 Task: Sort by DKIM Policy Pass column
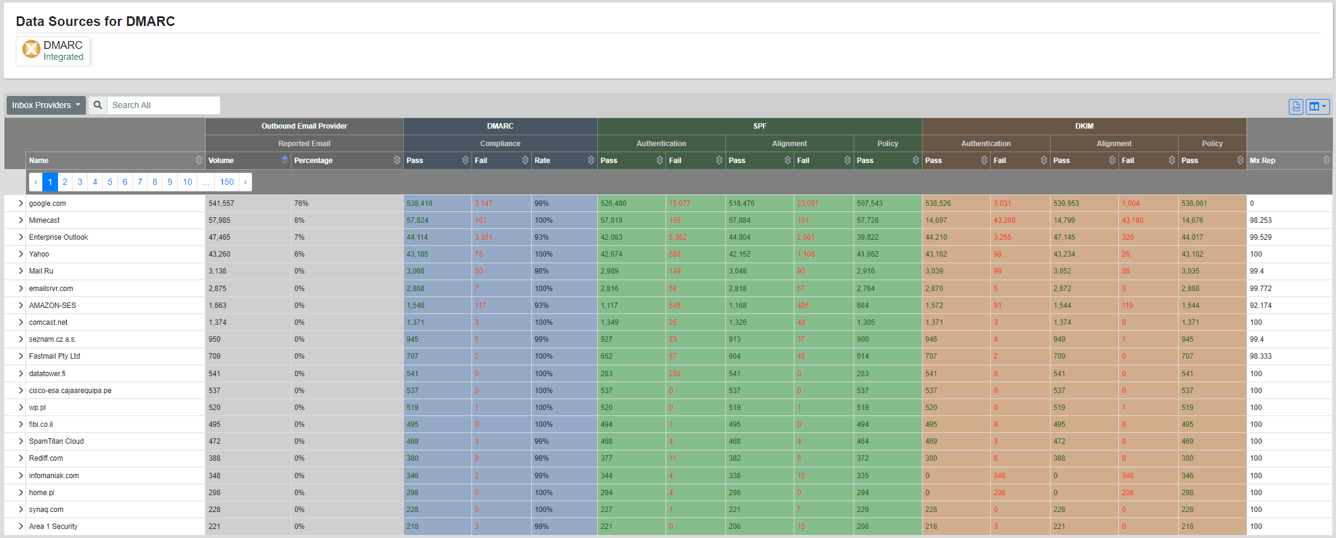[x=1213, y=161]
